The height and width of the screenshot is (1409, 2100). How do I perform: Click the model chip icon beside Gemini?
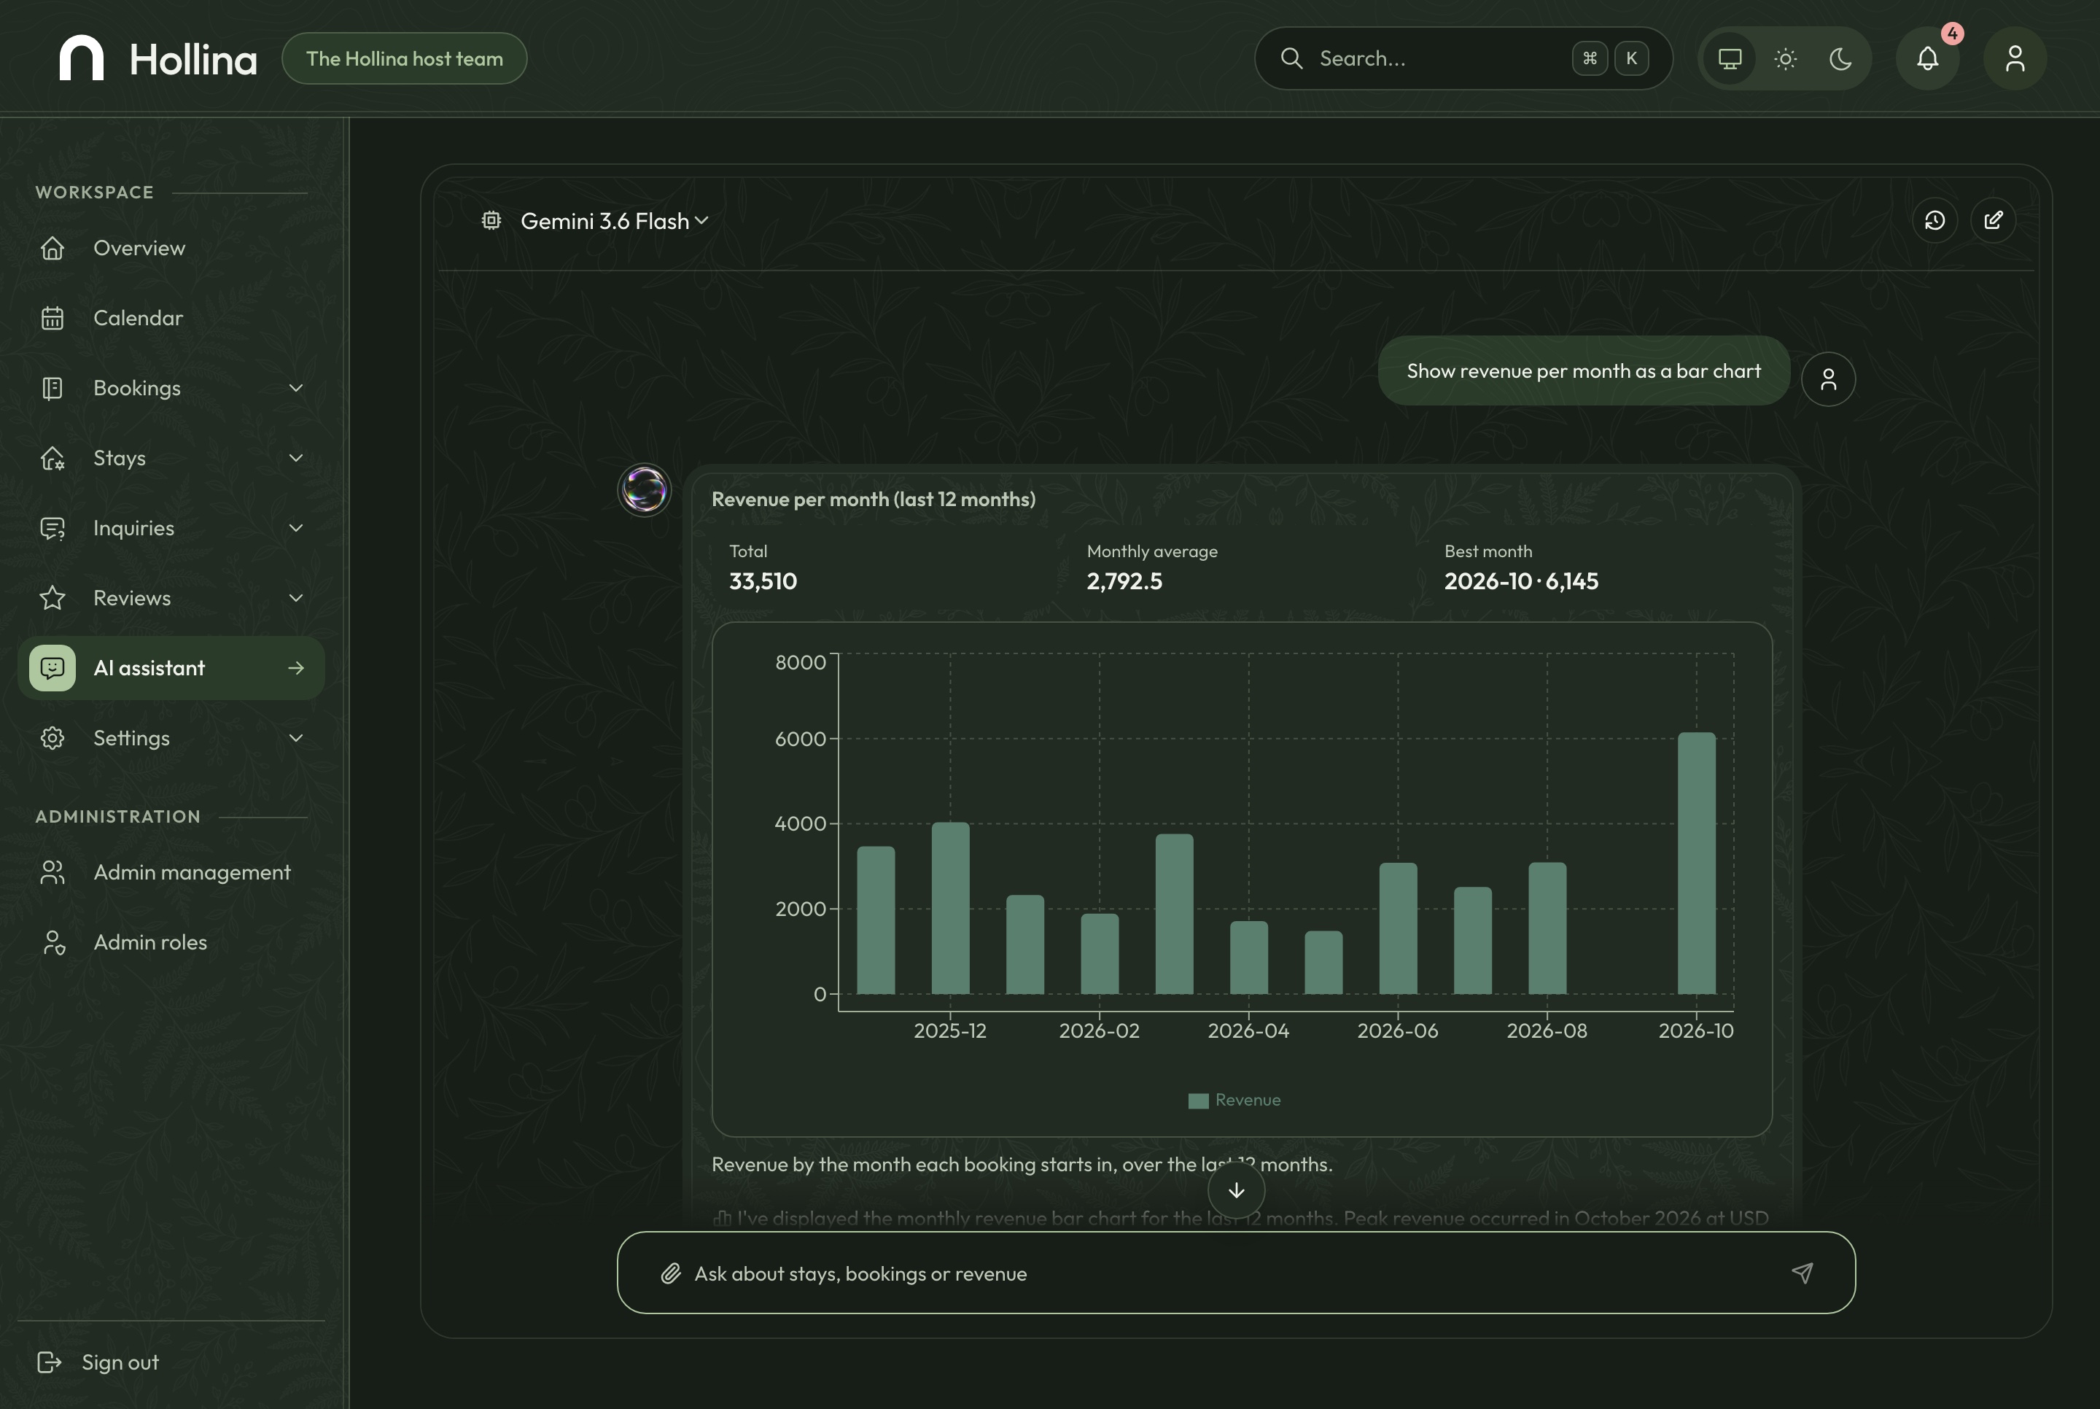tap(491, 220)
